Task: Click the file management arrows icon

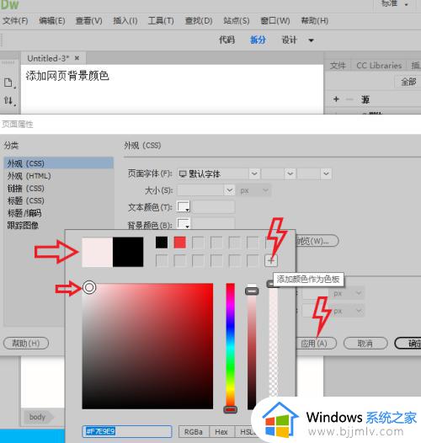Action: point(8,100)
